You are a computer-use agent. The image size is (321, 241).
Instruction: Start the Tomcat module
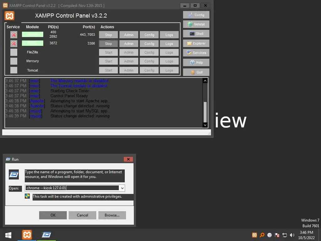108,70
